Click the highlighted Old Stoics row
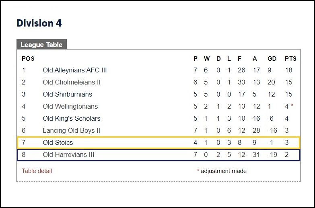This screenshot has height=208, width=315. click(x=159, y=143)
